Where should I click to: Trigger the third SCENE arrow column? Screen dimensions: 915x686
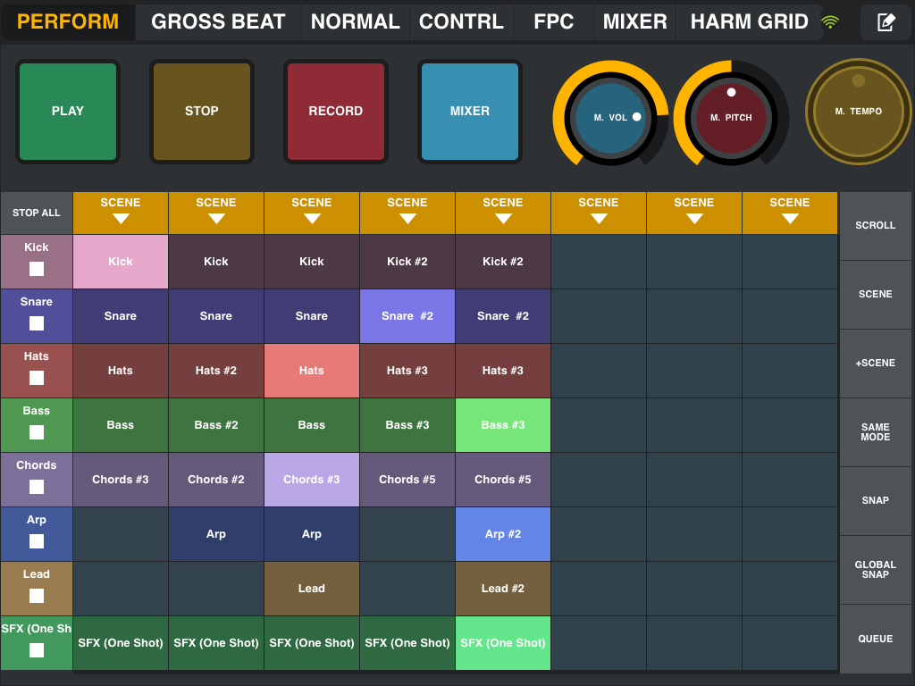click(x=312, y=213)
